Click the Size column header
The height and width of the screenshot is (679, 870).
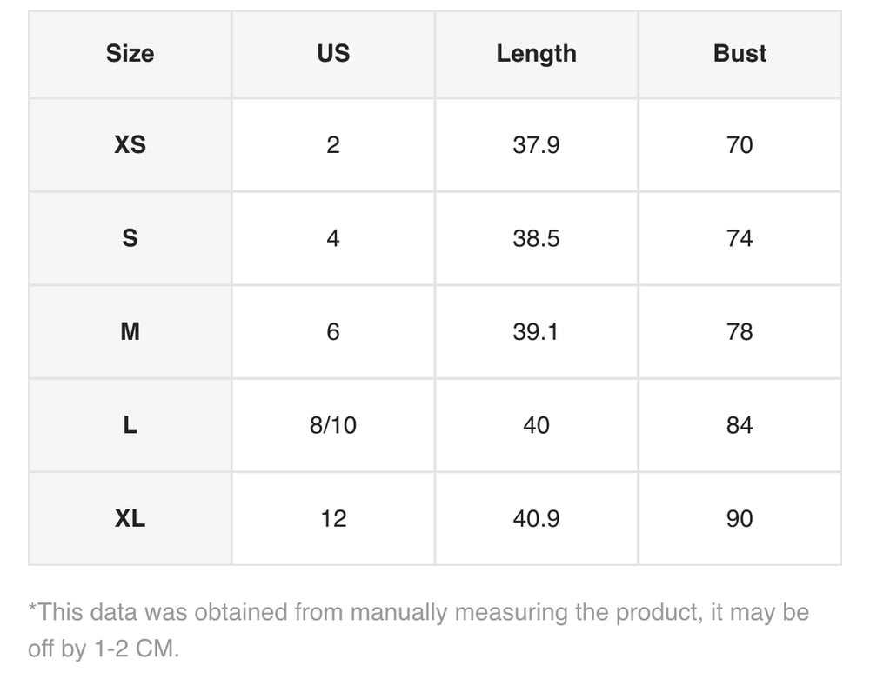pyautogui.click(x=130, y=54)
